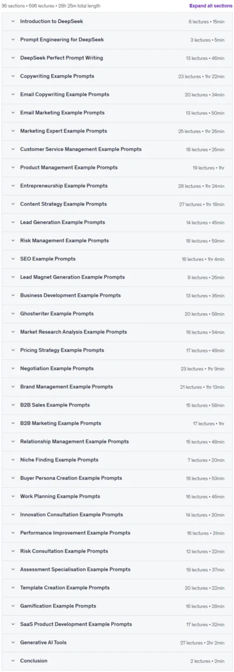Select Generative AI Tools section heading
Viewport: 234px width, 672px height.
coord(43,643)
